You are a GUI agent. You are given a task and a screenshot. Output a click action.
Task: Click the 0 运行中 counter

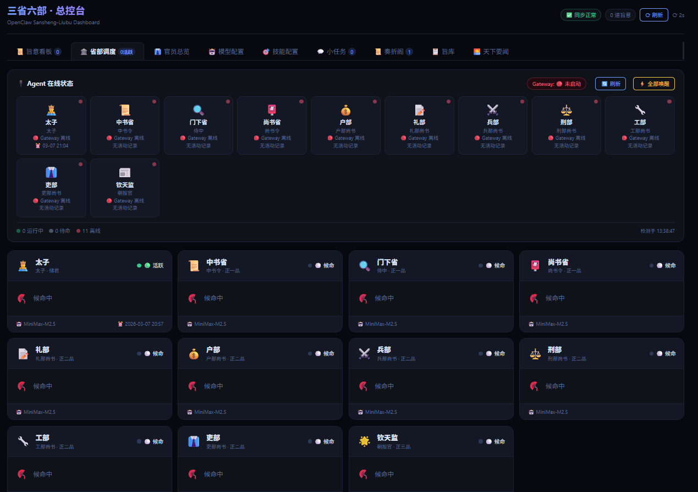30,231
